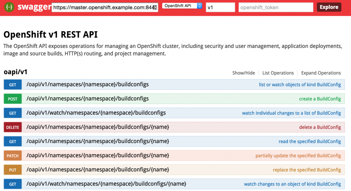This screenshot has height=191, width=351.
Task: Open 'create a BuildConfig' description
Action: coord(320,99)
